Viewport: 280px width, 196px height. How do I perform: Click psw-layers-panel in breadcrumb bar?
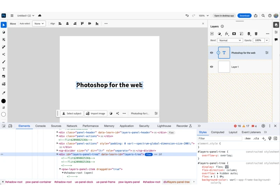[x=129, y=182]
